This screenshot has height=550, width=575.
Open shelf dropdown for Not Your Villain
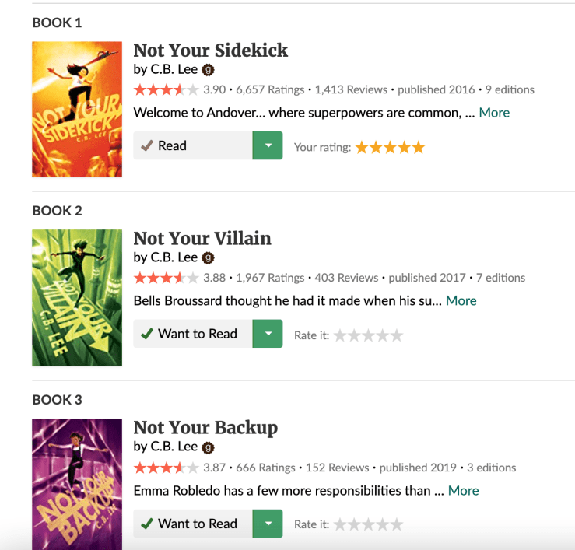[268, 334]
